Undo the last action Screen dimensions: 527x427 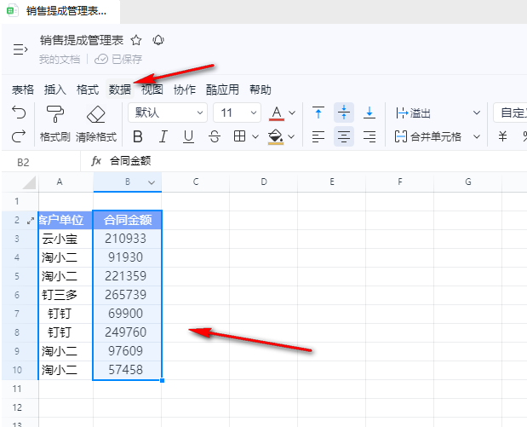point(19,113)
